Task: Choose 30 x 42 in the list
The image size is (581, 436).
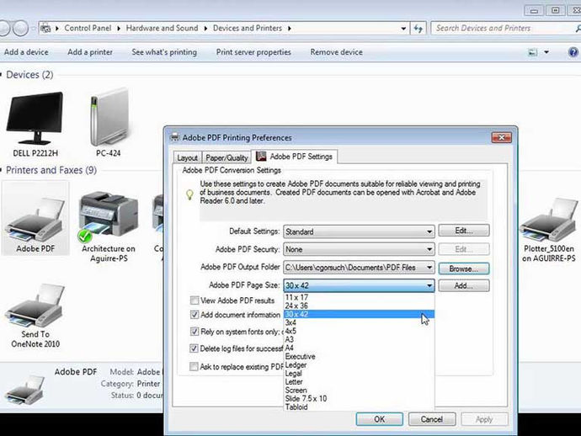Action: (359, 315)
